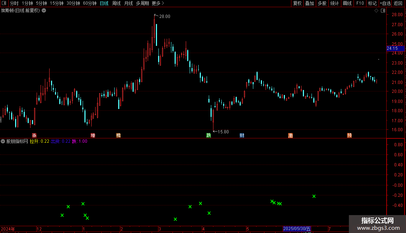
Task: Toggle the right side panel icon
Action: click(383, 11)
